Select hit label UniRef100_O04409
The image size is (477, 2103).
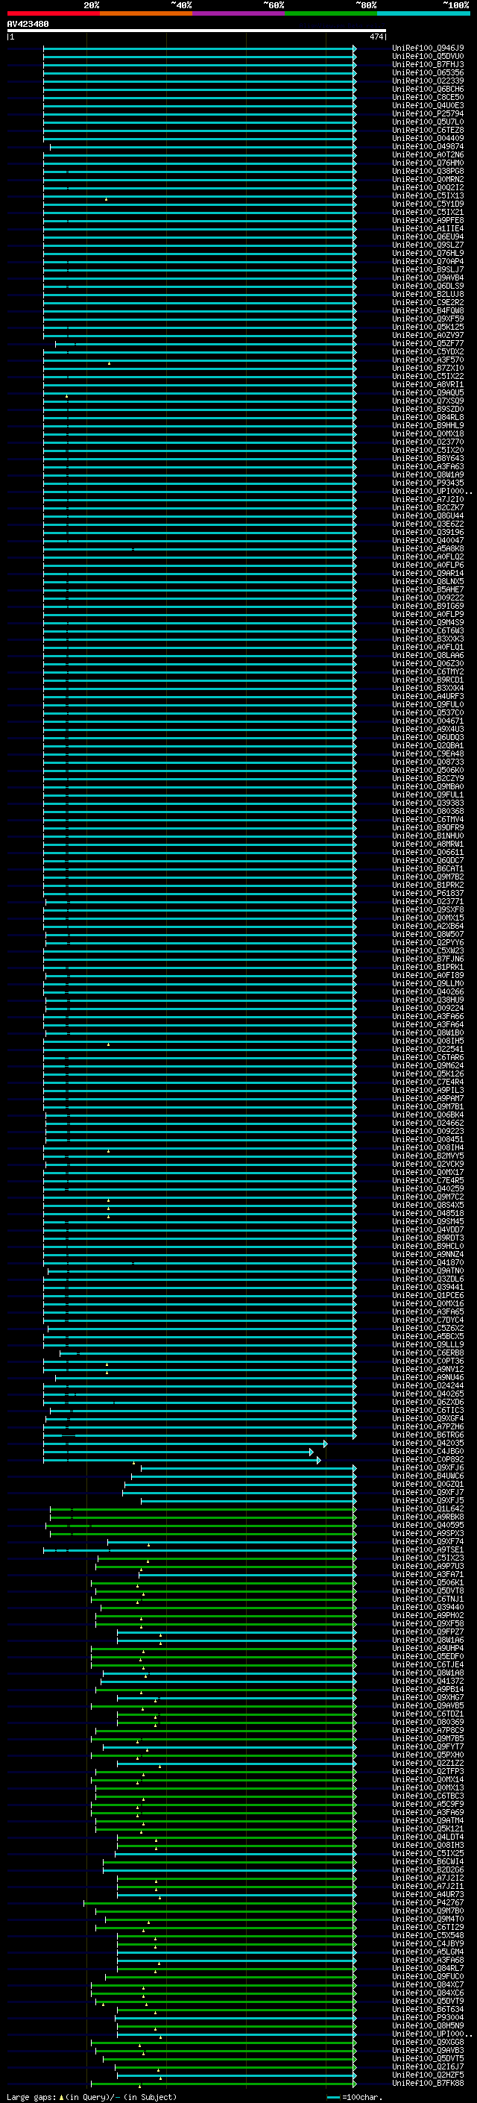click(x=427, y=139)
